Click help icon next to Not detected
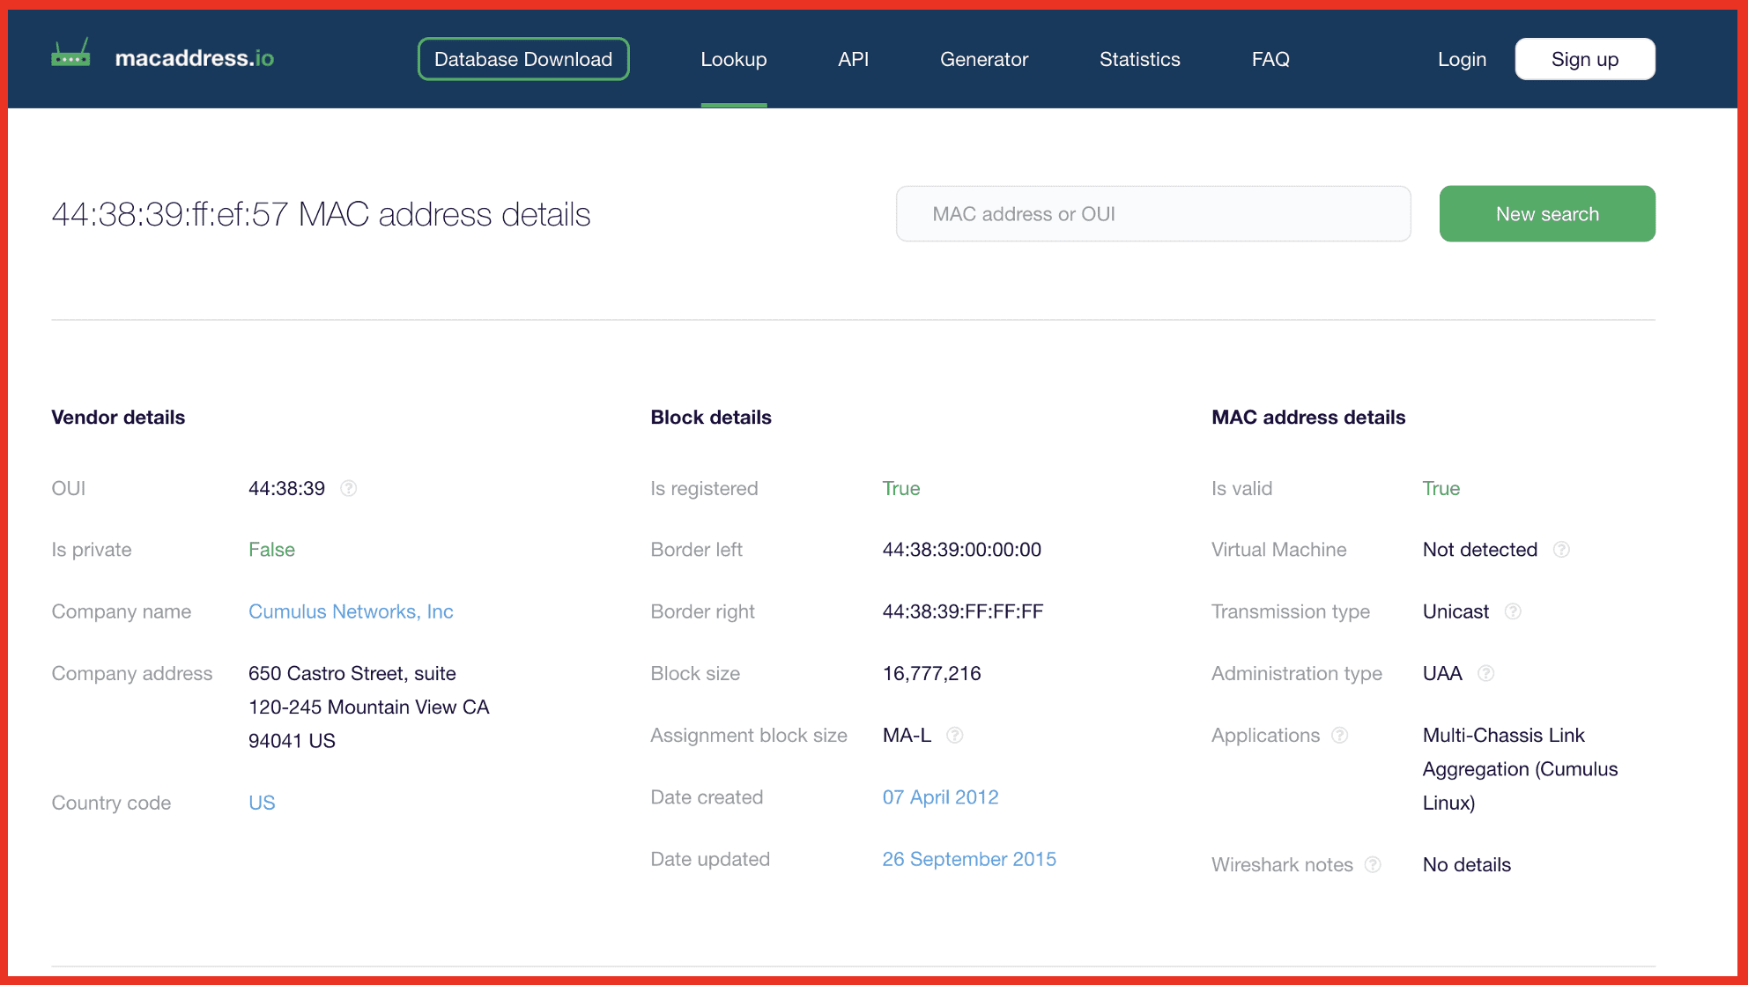Image resolution: width=1748 pixels, height=985 pixels. pyautogui.click(x=1561, y=550)
